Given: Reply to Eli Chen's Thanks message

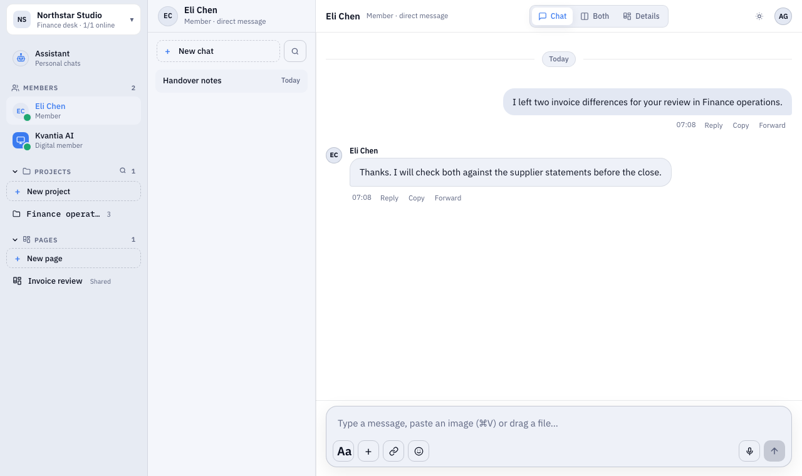Looking at the screenshot, I should tap(389, 198).
